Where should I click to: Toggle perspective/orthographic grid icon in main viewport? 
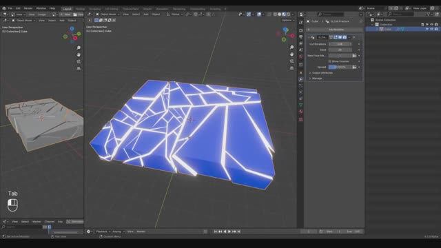pyautogui.click(x=291, y=68)
